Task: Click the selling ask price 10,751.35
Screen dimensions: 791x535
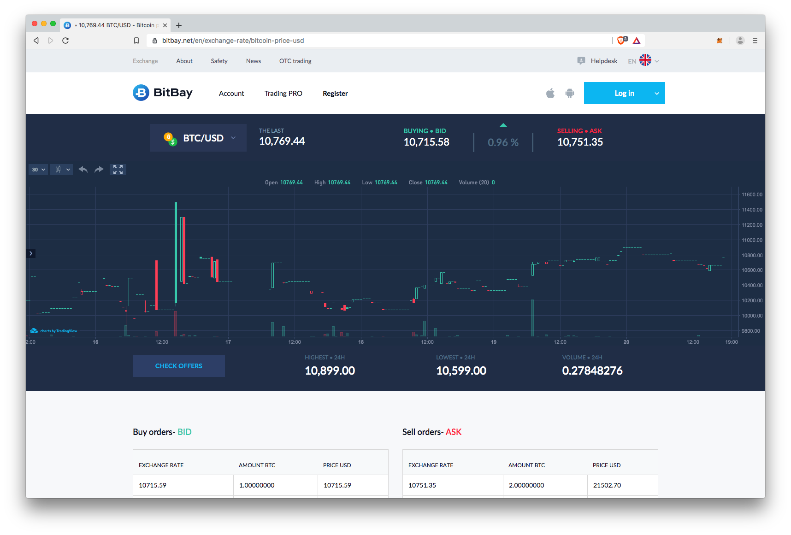Action: (580, 142)
